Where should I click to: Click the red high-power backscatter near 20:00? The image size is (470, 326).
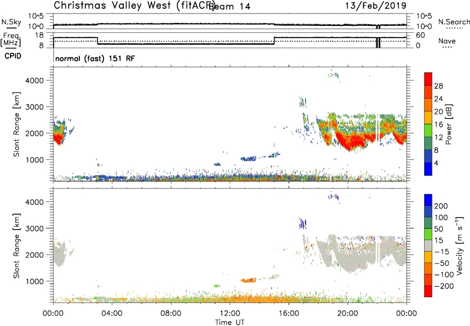(x=352, y=141)
